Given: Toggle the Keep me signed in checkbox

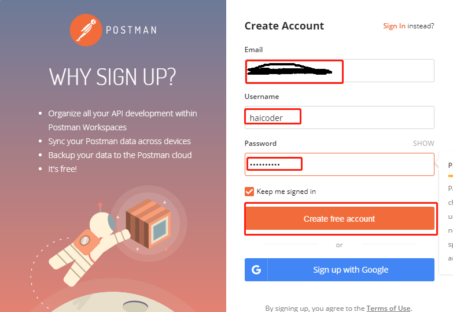Looking at the screenshot, I should (x=249, y=192).
